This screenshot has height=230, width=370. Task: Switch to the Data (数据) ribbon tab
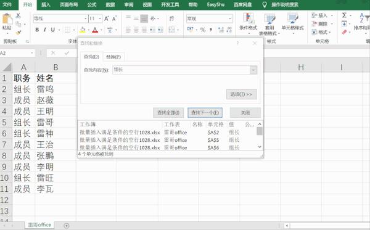click(x=110, y=4)
